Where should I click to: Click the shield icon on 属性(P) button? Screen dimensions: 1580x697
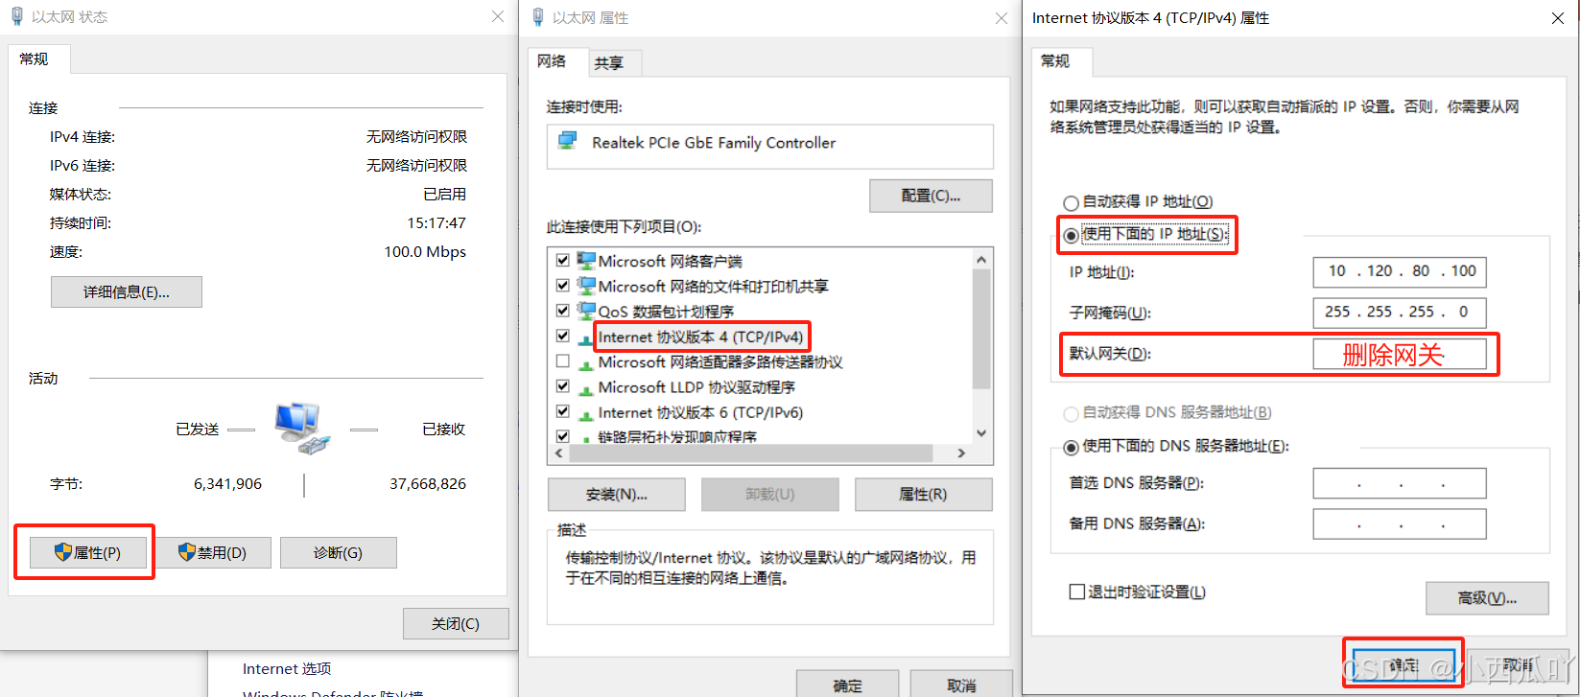tap(63, 552)
